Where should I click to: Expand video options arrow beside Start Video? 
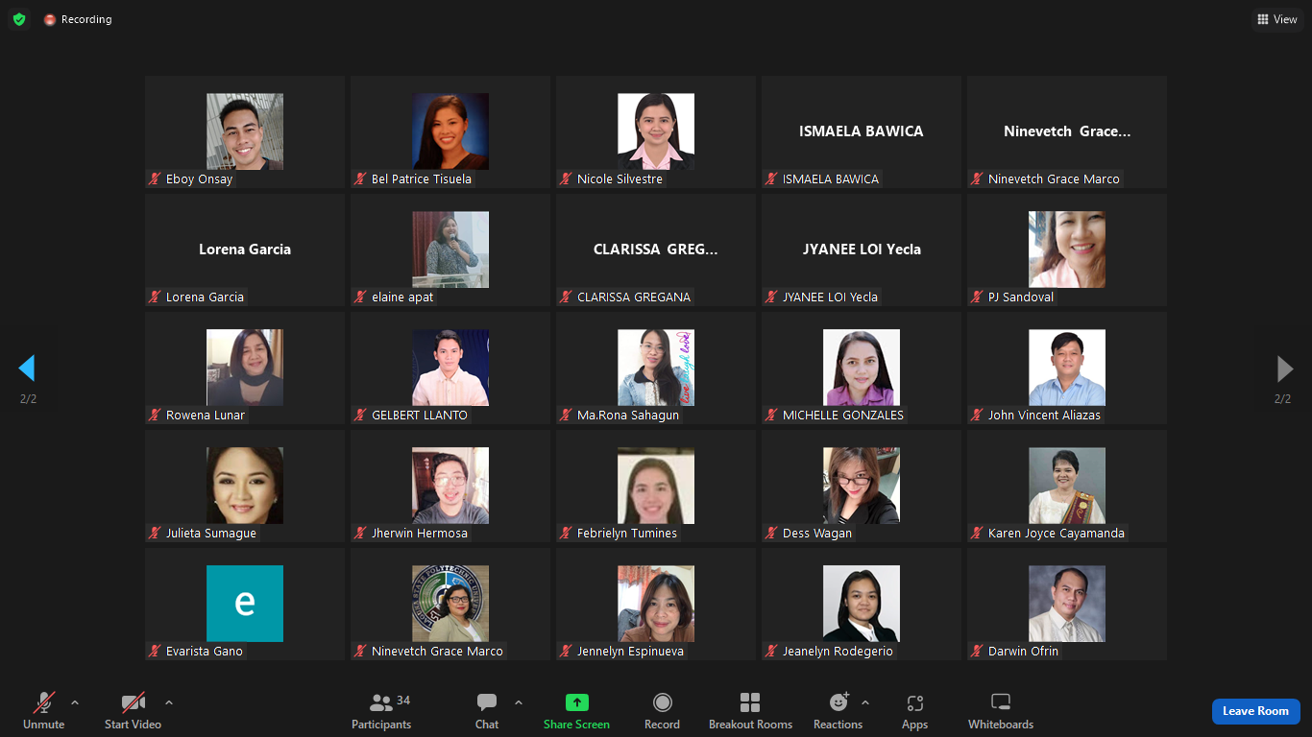169,702
